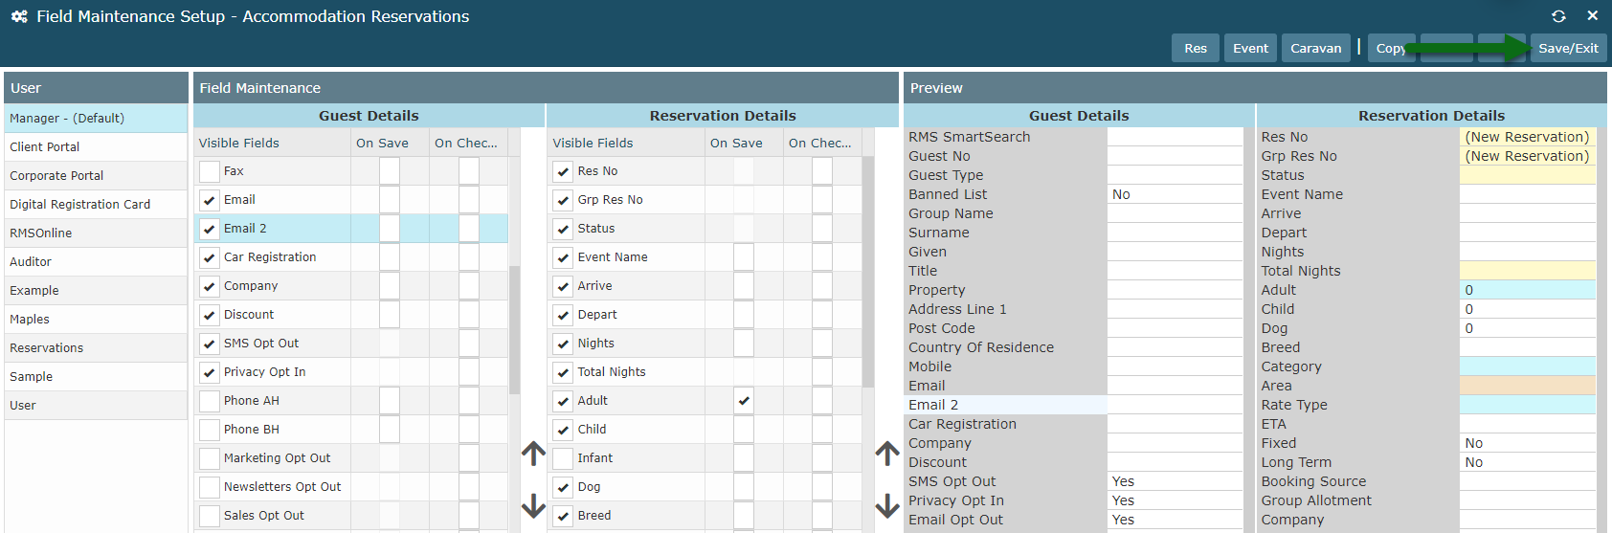Move Reservation Details field down with arrow
Viewport: 1612px width, 533px height.
887,505
